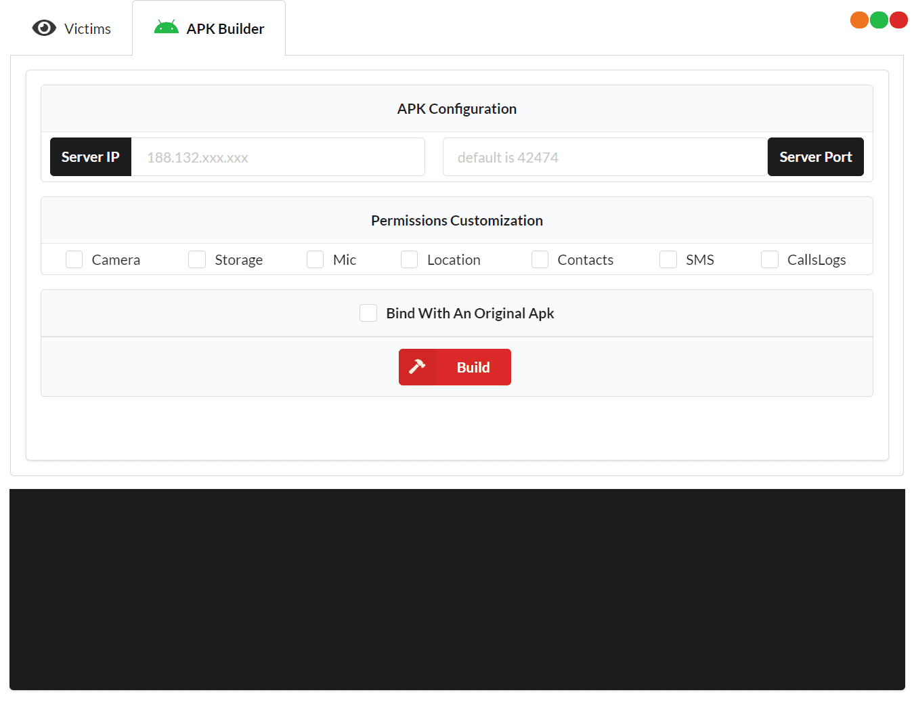Enable the SMS permission
This screenshot has width=914, height=701.
(x=668, y=259)
